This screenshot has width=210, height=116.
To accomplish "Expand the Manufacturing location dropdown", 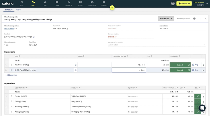I will (x=204, y=45).
